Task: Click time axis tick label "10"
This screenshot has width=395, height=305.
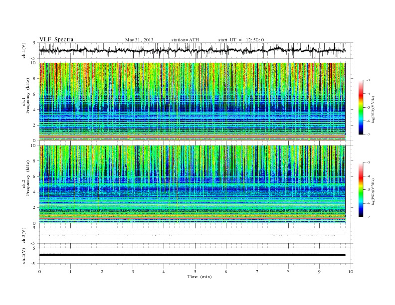Action: pos(351,272)
